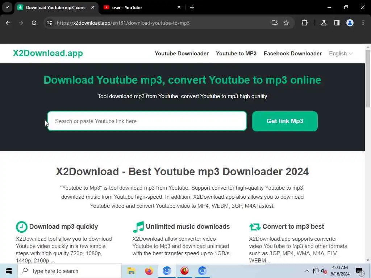Click the network icon in system tray
371x278 pixels.
tap(316, 271)
